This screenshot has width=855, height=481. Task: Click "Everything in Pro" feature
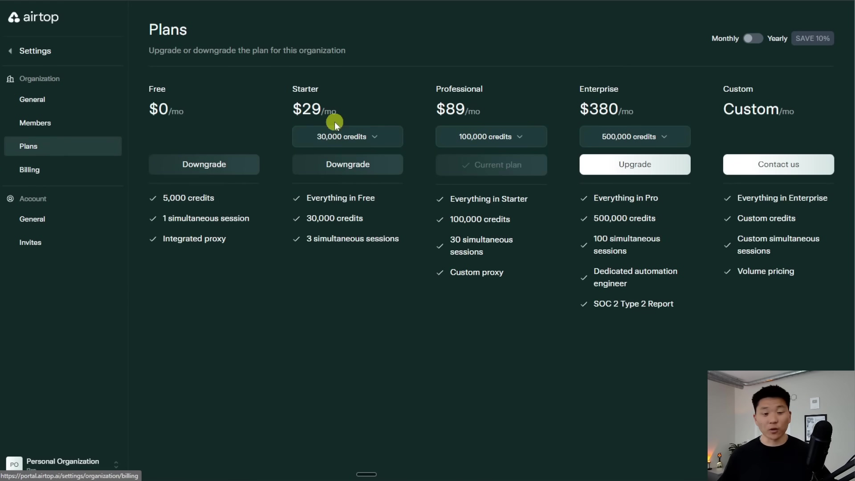click(x=625, y=198)
